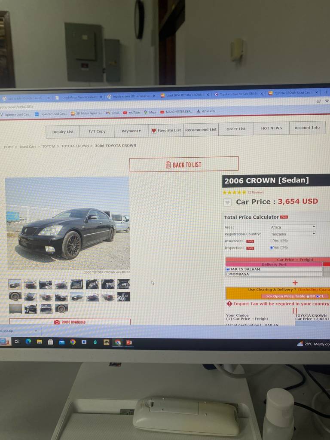The height and width of the screenshot is (440, 330).
Task: Open the 12 Reviews link
Action: tap(255, 192)
